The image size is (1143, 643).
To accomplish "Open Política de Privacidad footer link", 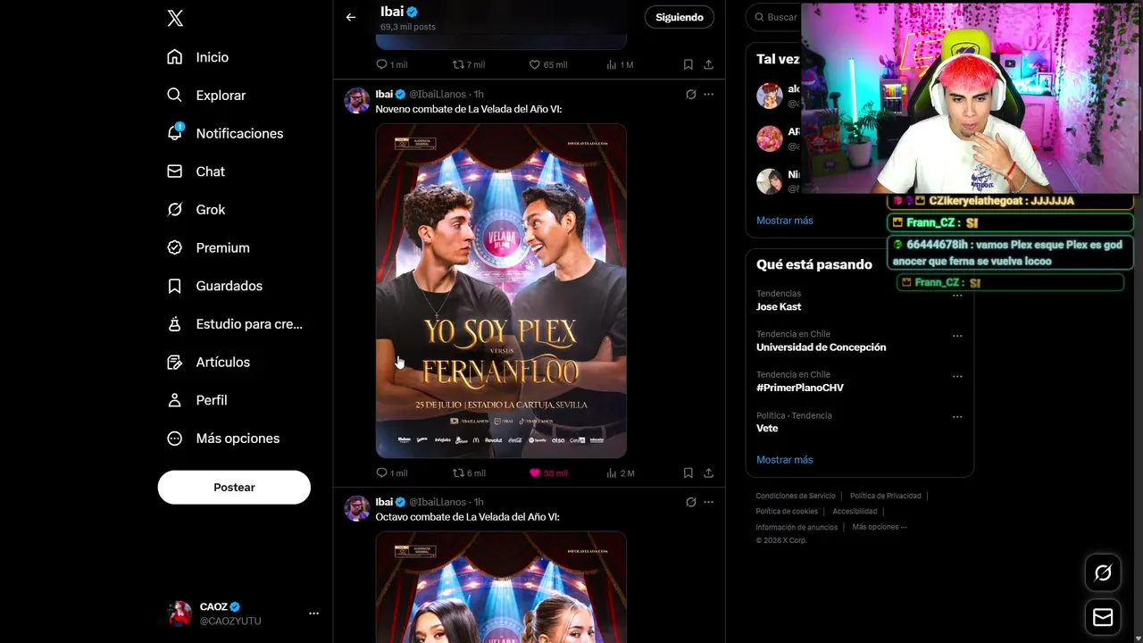I will click(885, 496).
